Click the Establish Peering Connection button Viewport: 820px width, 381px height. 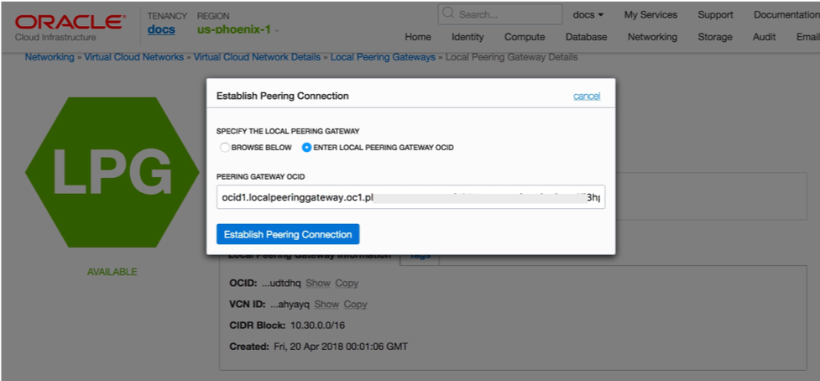coord(288,233)
